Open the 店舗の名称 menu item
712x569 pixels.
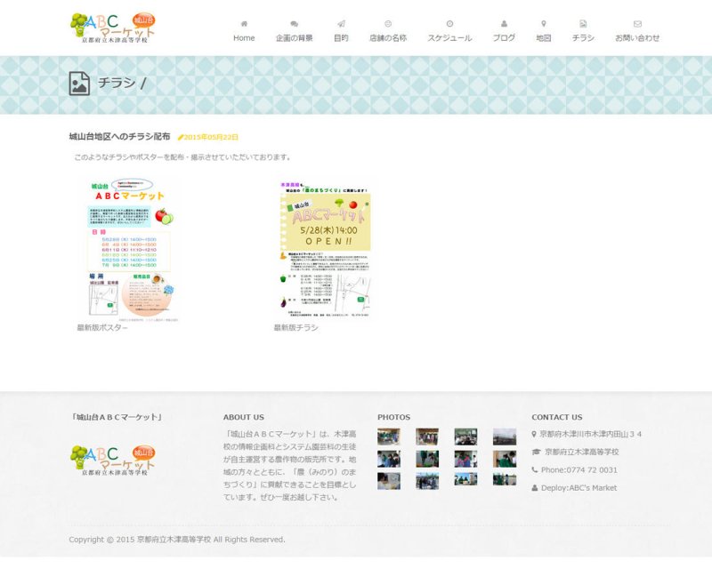[x=388, y=38]
